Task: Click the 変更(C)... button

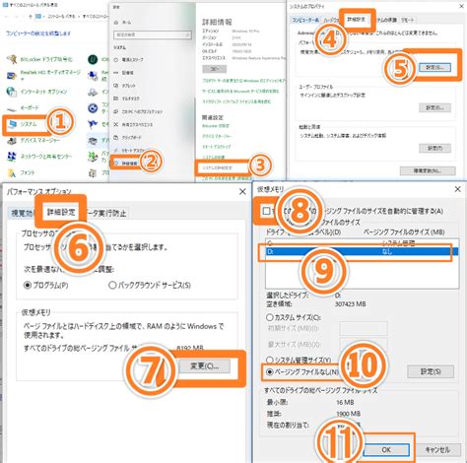Action: coord(205,365)
